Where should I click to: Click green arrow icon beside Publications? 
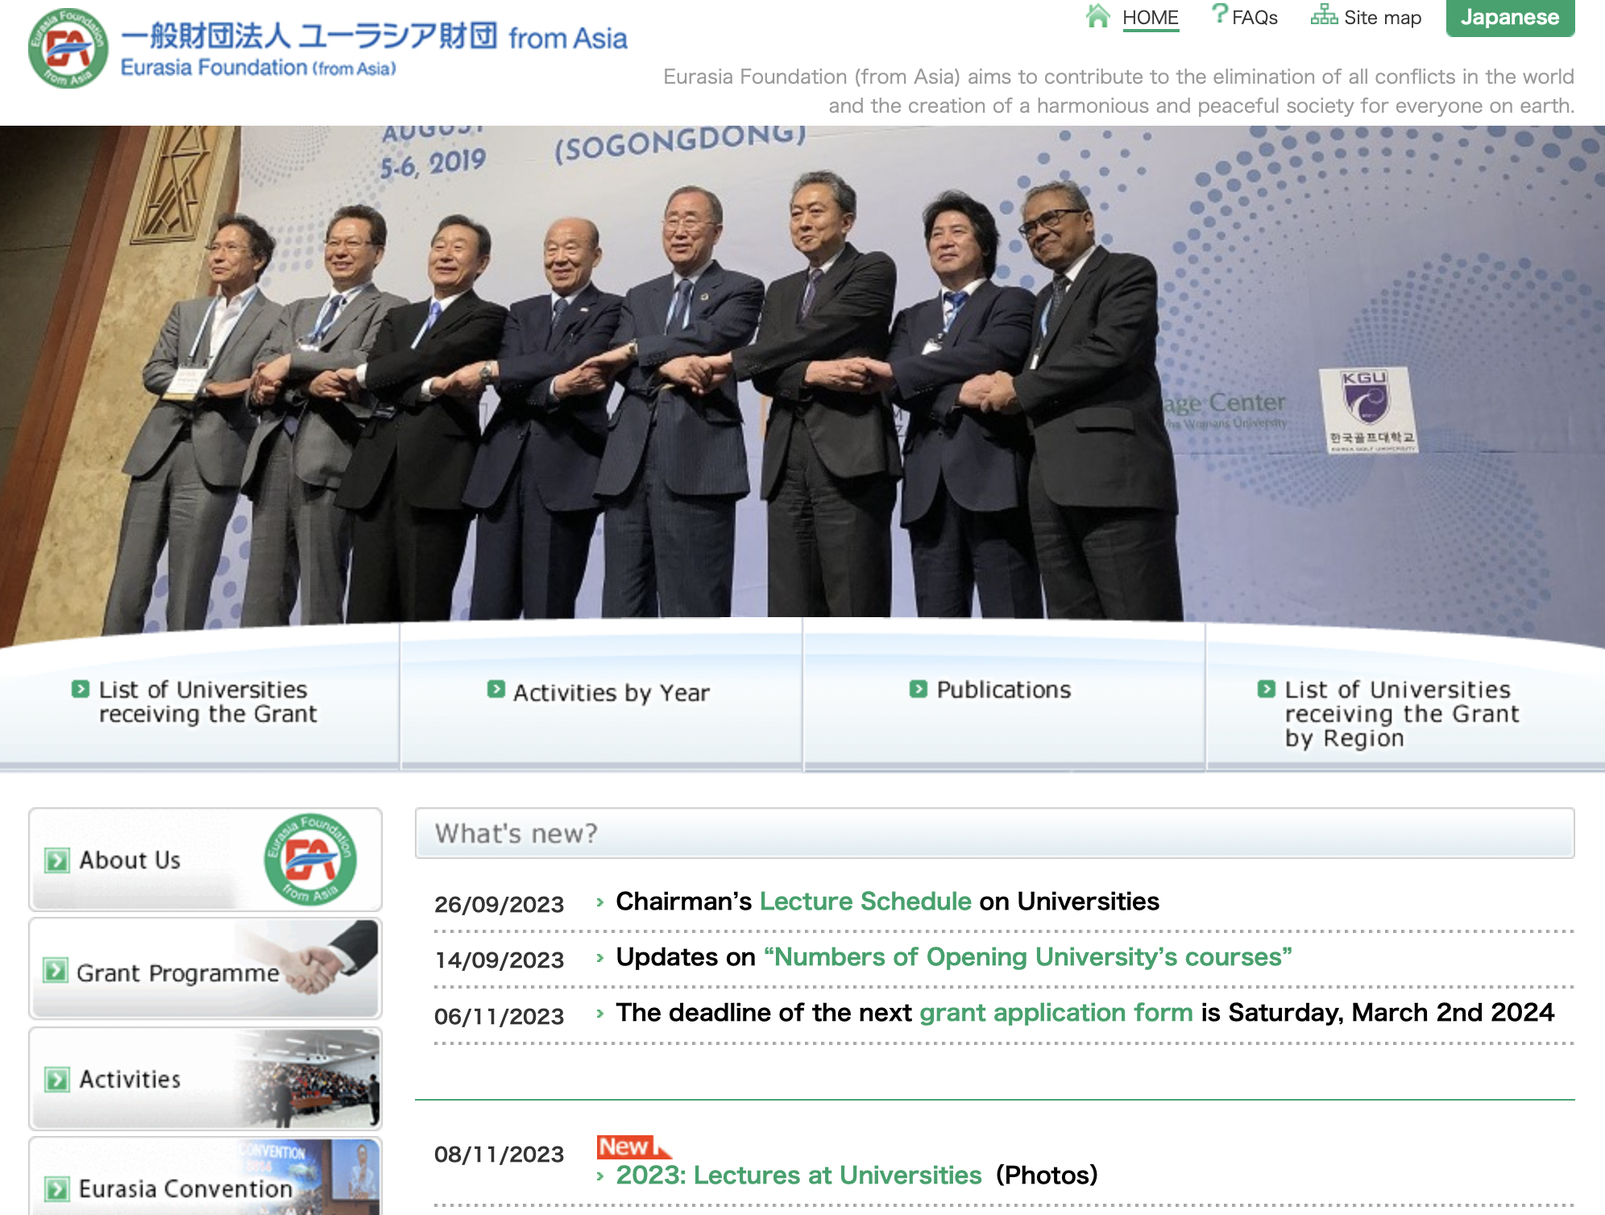(x=919, y=689)
